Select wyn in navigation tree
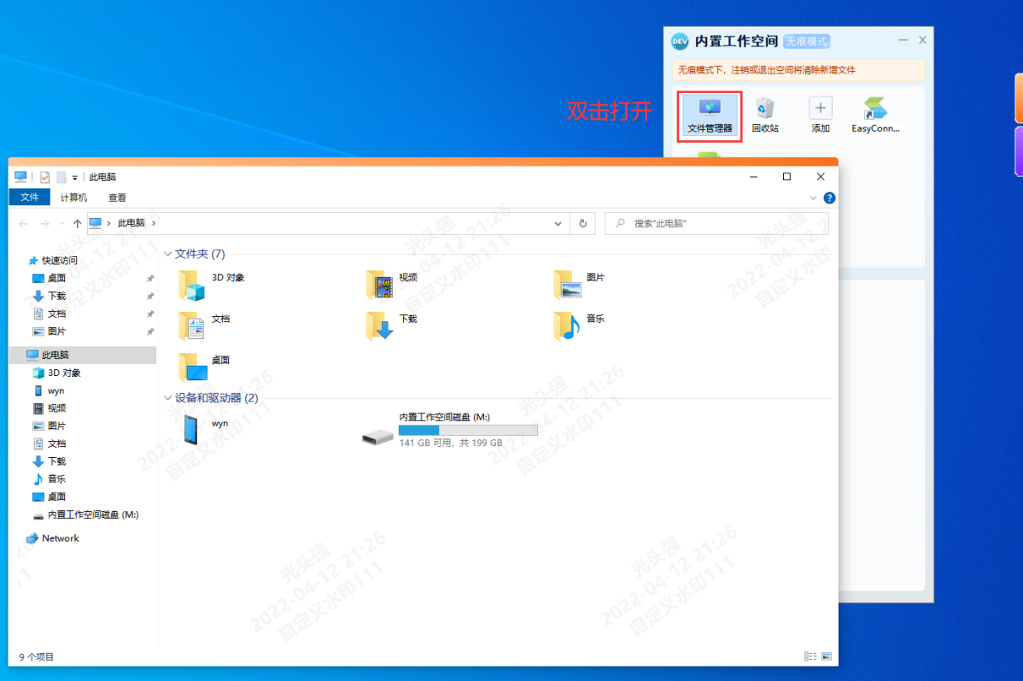 point(56,390)
